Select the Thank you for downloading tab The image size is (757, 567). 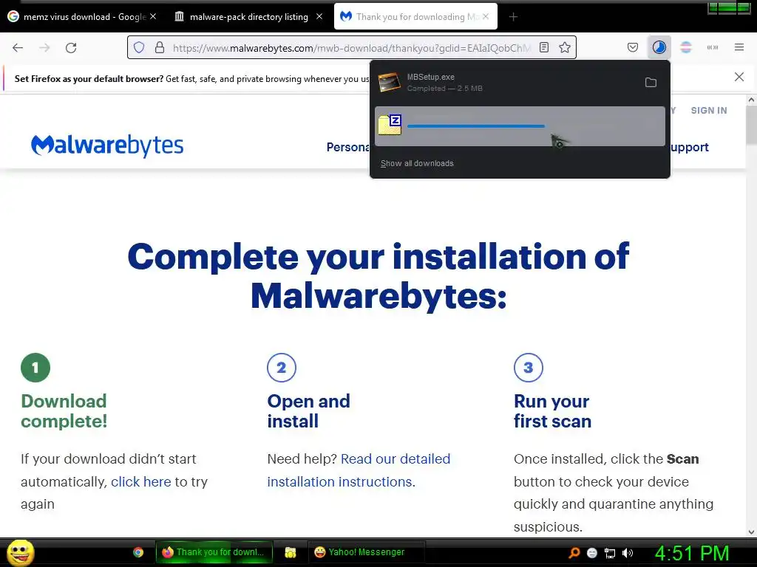coord(415,17)
